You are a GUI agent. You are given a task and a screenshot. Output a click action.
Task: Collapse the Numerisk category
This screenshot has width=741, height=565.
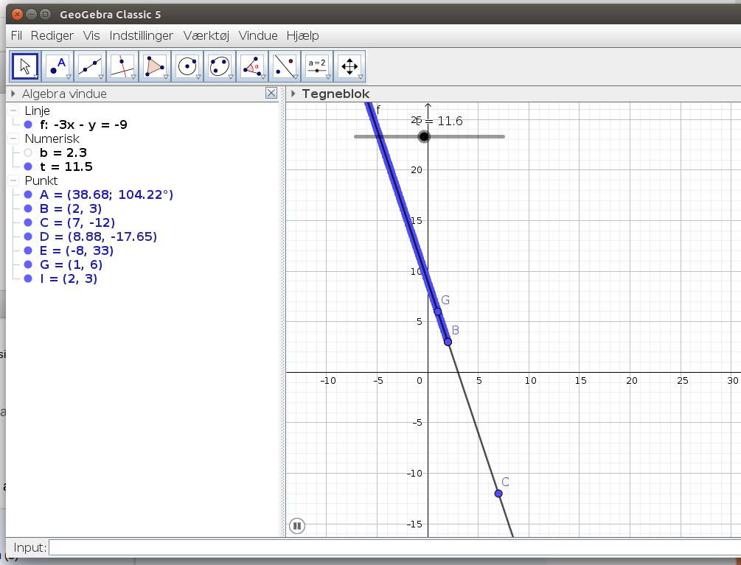(x=14, y=138)
